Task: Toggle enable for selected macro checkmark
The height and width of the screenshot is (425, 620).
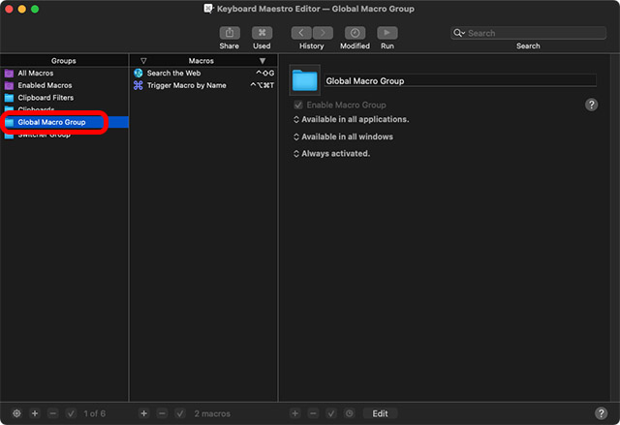Action: [x=180, y=413]
